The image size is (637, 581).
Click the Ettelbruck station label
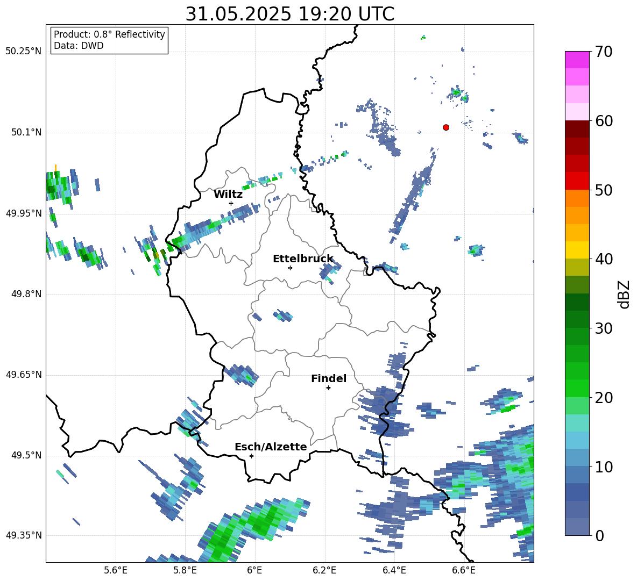[303, 259]
